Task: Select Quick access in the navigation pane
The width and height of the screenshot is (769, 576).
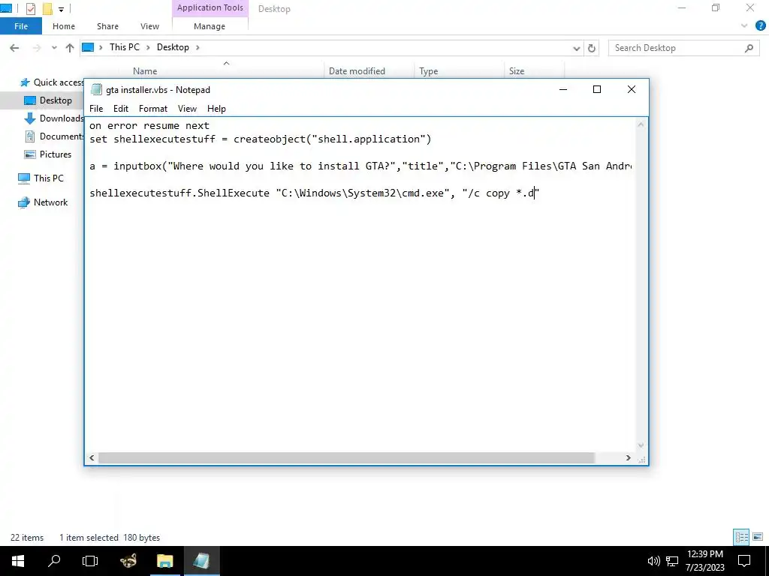Action: tap(52, 82)
